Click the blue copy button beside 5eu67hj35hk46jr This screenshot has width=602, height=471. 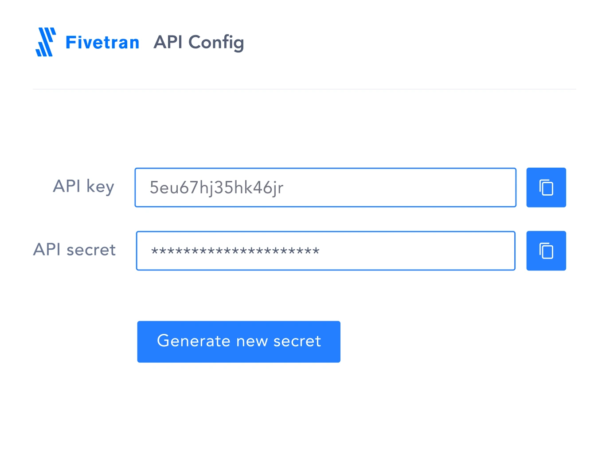coord(546,187)
